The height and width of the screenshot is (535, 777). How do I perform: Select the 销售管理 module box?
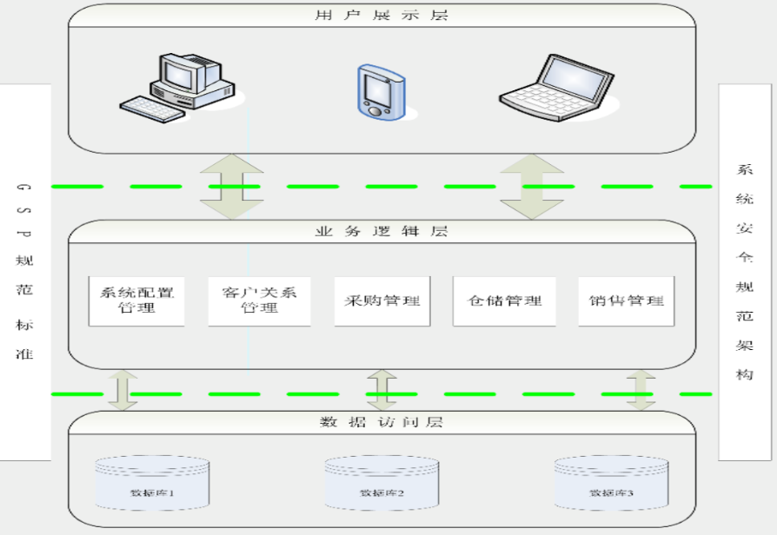pyautogui.click(x=627, y=301)
